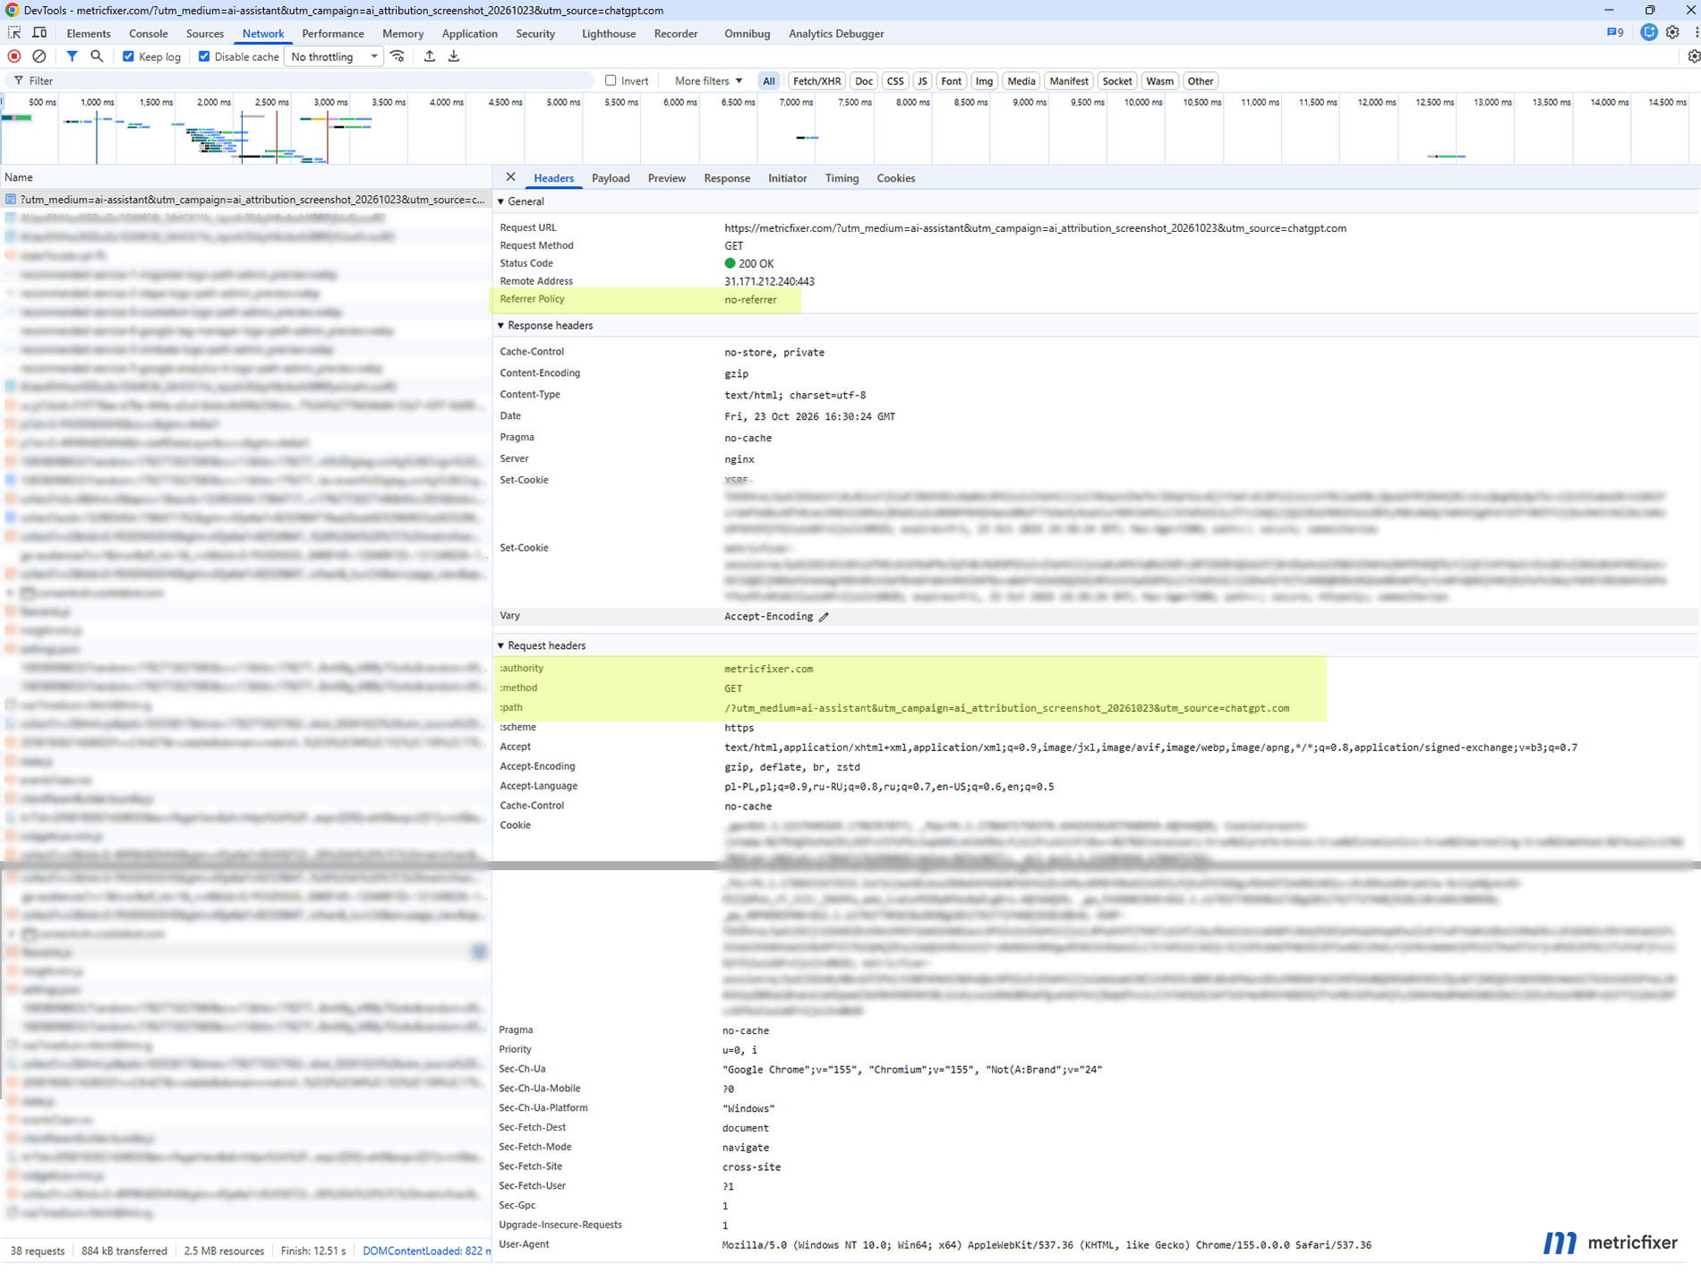This screenshot has height=1273, width=1701.
Task: Click the 2,500 ms timeline marker
Action: 271,102
